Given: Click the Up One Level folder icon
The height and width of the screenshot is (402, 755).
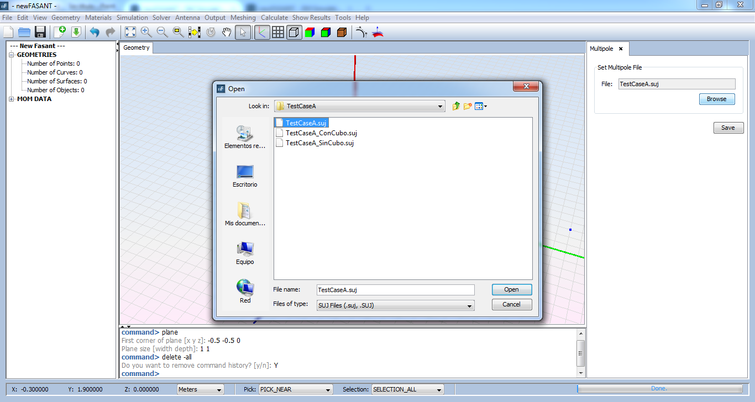Looking at the screenshot, I should coord(456,106).
